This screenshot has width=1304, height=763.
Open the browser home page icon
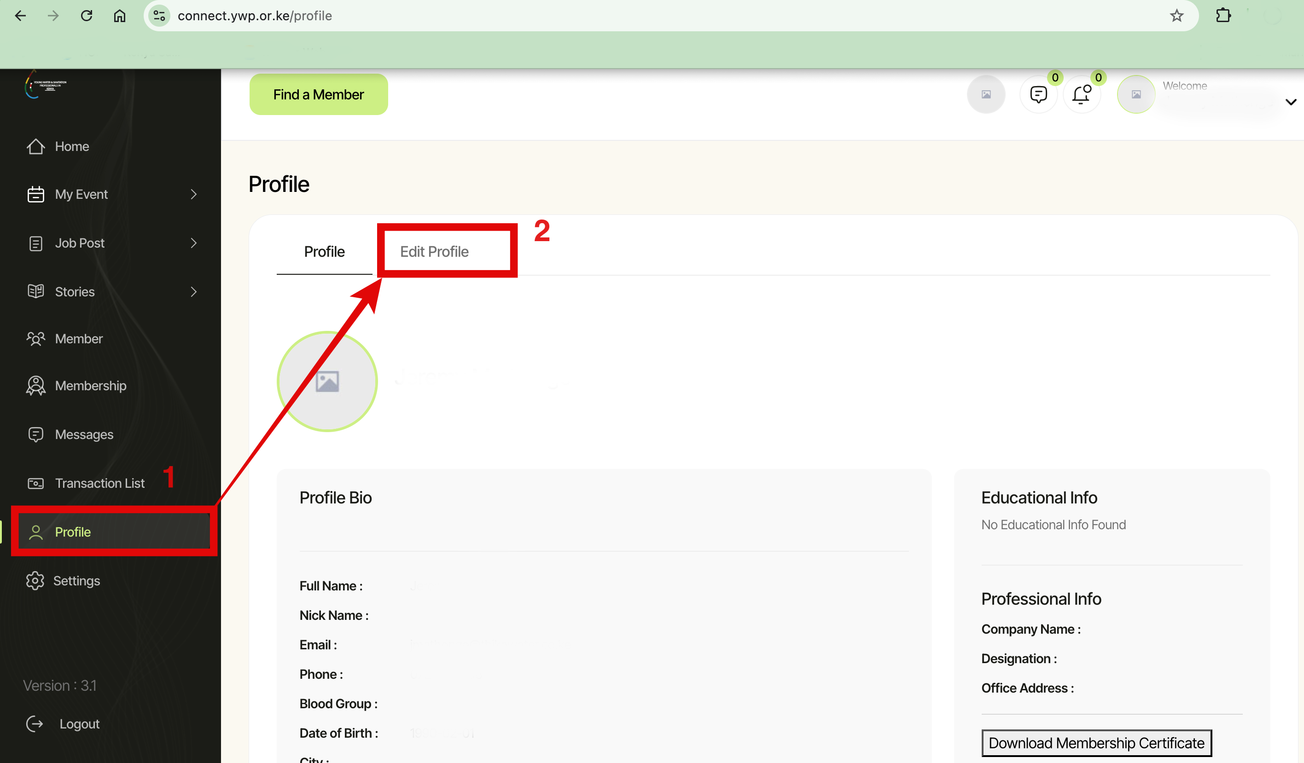pyautogui.click(x=120, y=16)
